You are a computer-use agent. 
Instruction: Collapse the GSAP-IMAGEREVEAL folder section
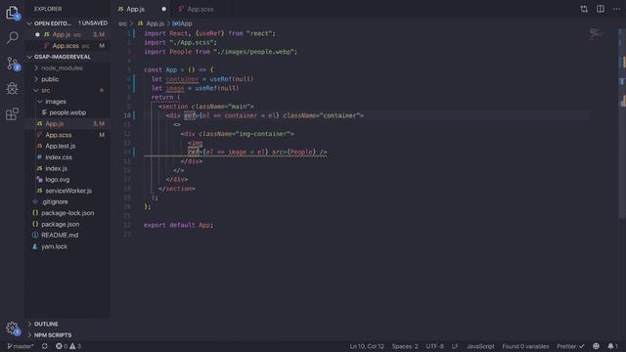click(x=67, y=57)
